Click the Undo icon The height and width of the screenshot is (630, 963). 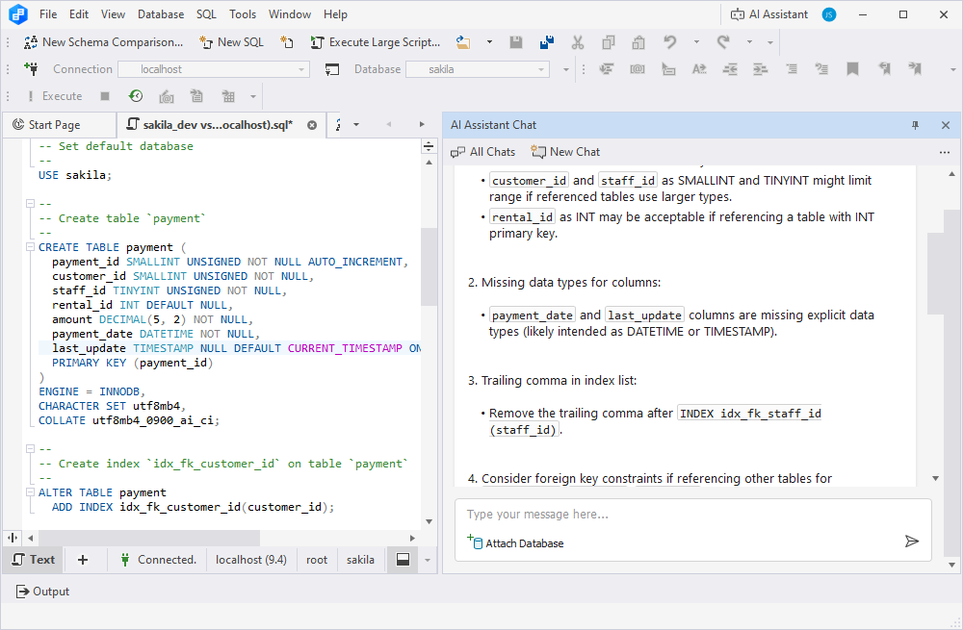(671, 42)
